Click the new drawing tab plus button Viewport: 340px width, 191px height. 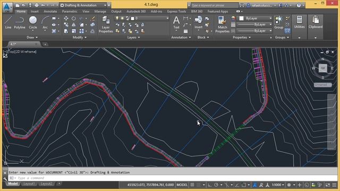click(45, 44)
